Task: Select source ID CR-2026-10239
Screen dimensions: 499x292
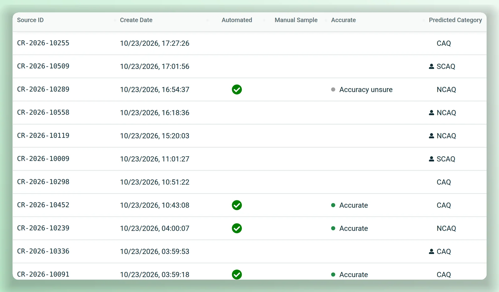Action: [43, 228]
